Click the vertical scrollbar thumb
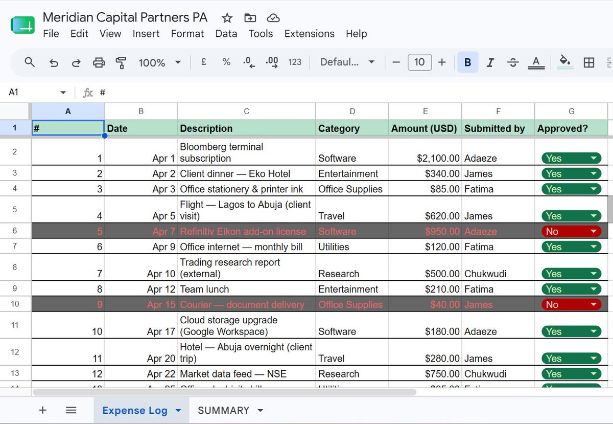This screenshot has height=424, width=613. [610, 209]
